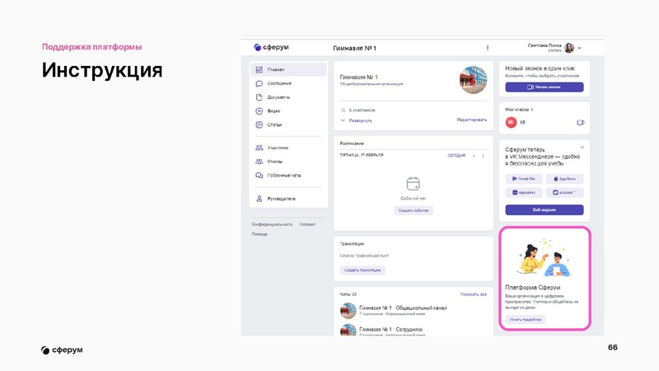Click the red 6Б class avatar

pyautogui.click(x=510, y=122)
